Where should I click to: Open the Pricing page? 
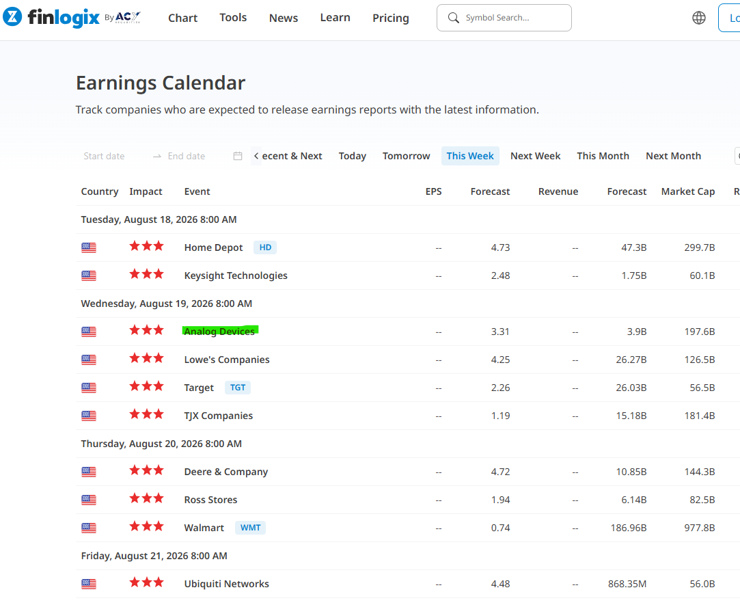tap(391, 18)
